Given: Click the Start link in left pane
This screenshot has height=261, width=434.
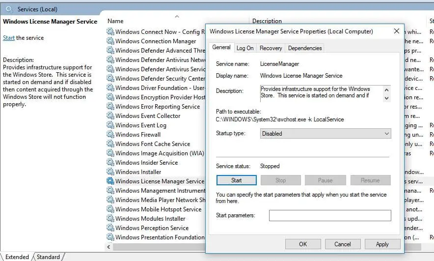Looking at the screenshot, I should pos(8,38).
